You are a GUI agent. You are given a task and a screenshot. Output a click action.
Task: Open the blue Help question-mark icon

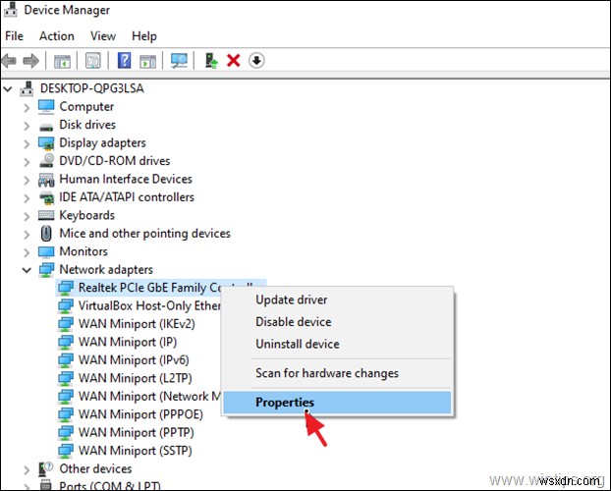(x=125, y=61)
